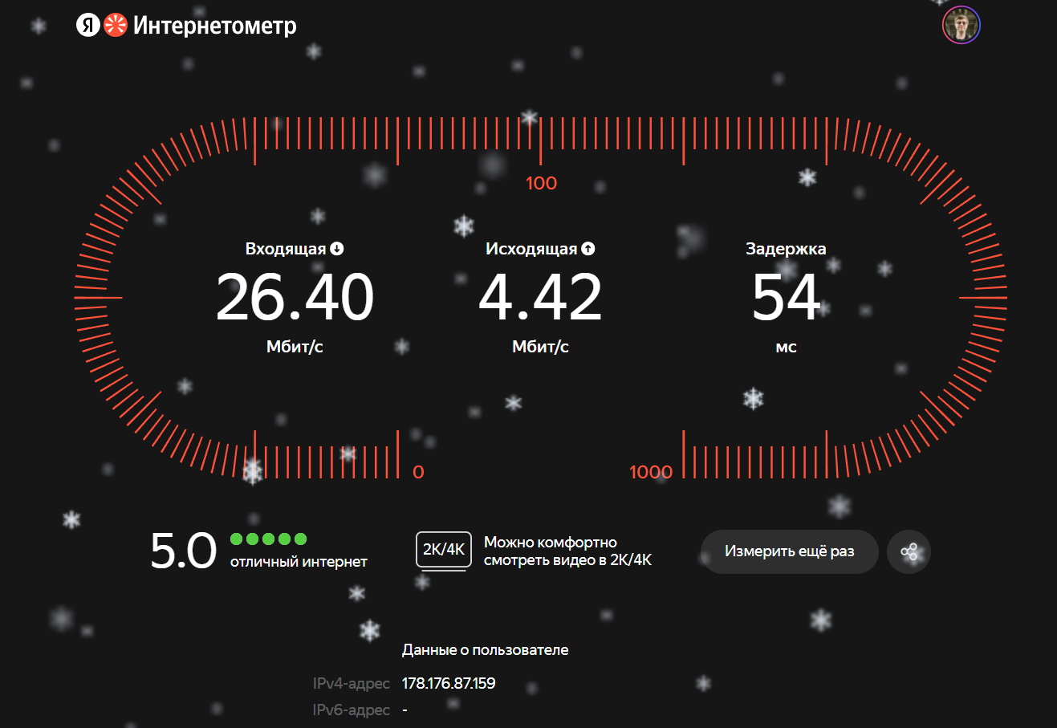Click the 5.0 rating score
The image size is (1057, 728).
tap(184, 551)
